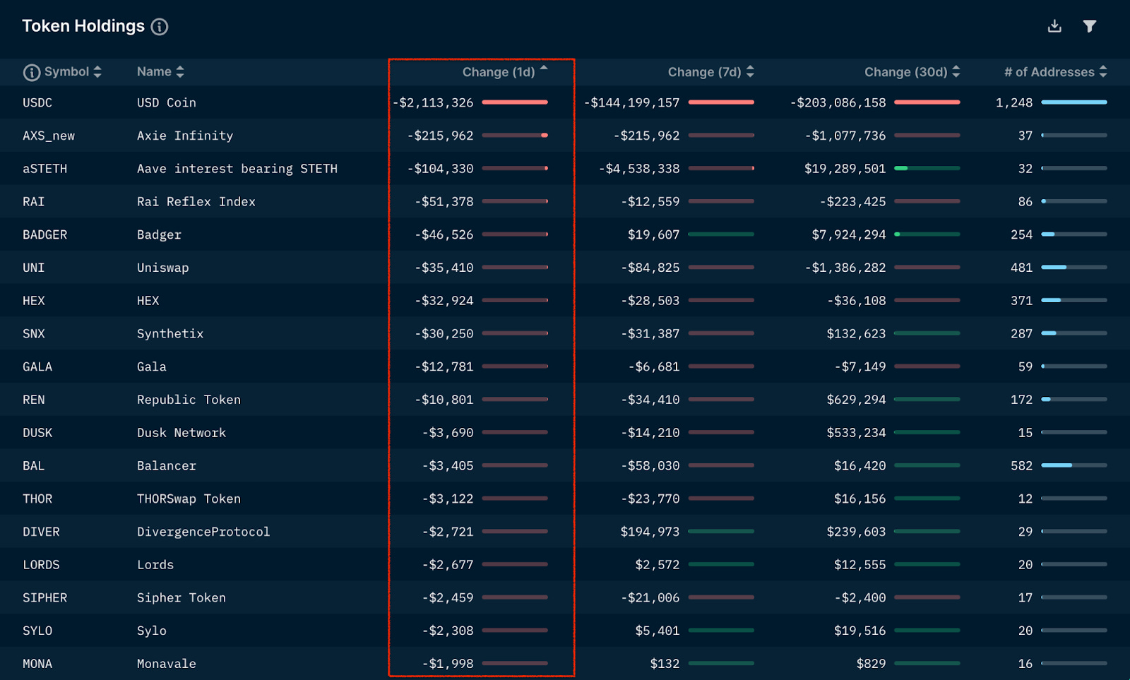Click the DUSK symbol
The width and height of the screenshot is (1130, 680).
pyautogui.click(x=37, y=433)
